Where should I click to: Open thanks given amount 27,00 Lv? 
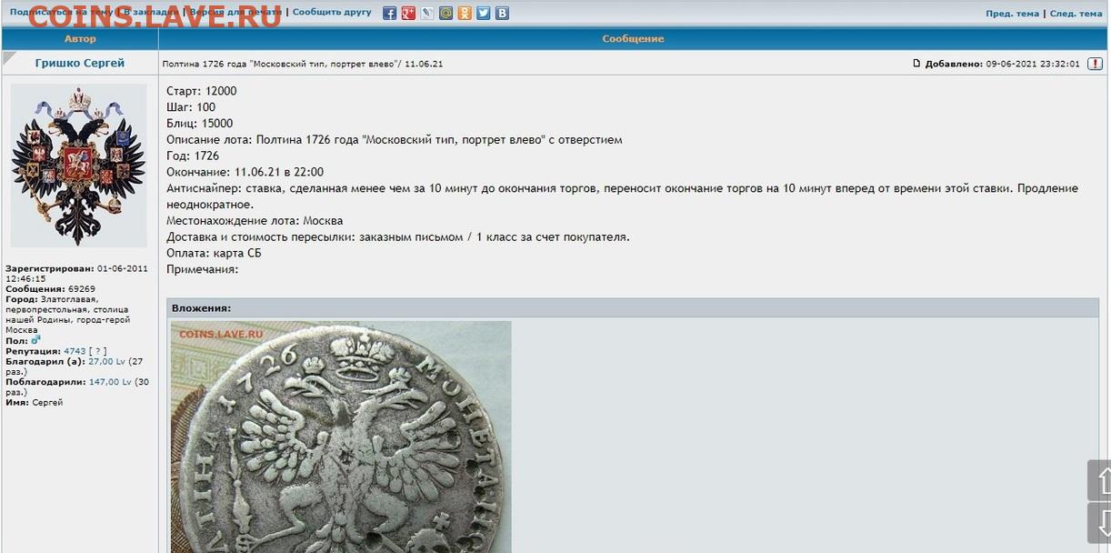pyautogui.click(x=106, y=361)
